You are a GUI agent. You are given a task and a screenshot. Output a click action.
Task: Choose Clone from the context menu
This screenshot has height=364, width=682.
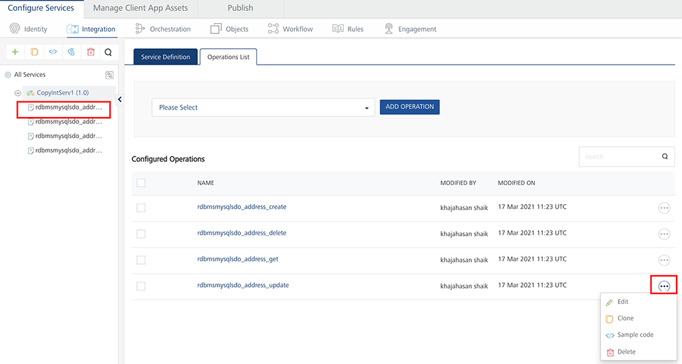(x=625, y=318)
